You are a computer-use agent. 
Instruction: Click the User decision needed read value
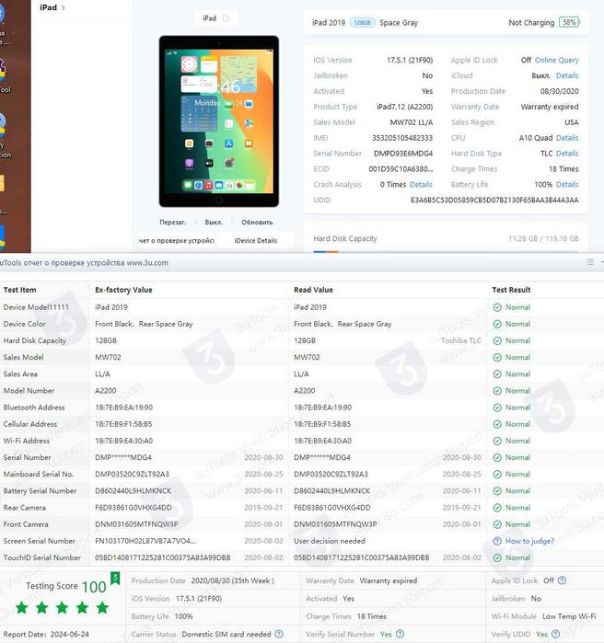(x=329, y=541)
